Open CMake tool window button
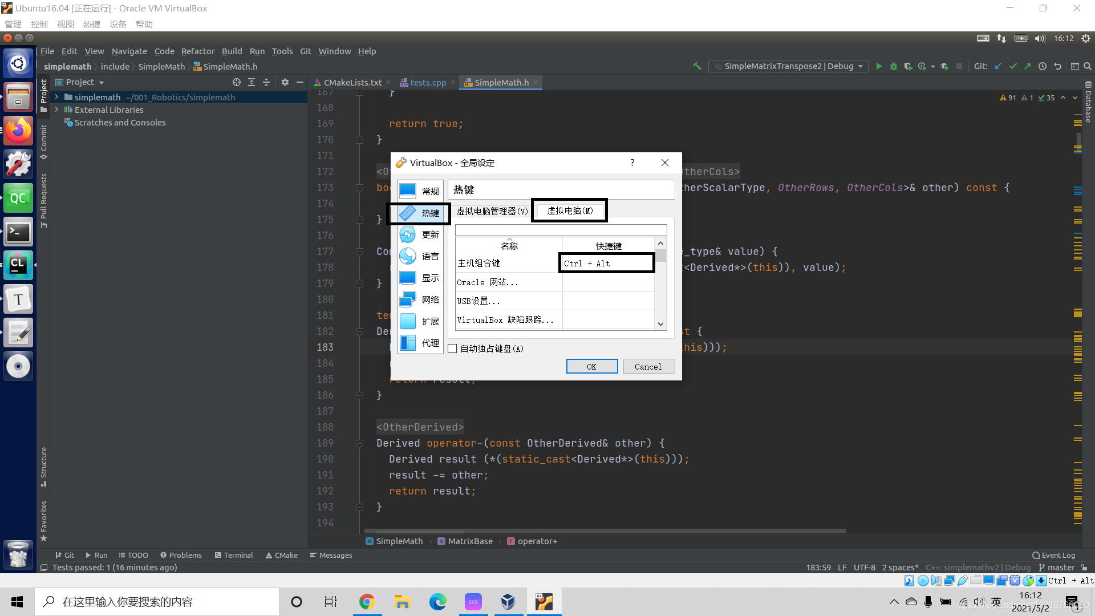Viewport: 1095px width, 616px height. [x=281, y=555]
